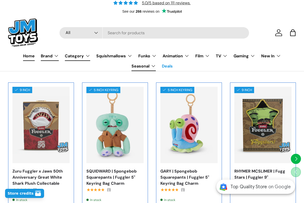Click the Trustpilot star icon
Viewport: 304px width, 203px height.
164,11
